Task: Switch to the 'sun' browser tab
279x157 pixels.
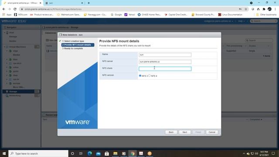Action: pyautogui.click(x=64, y=3)
